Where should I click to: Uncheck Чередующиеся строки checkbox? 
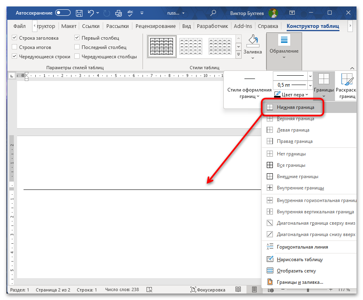[x=14, y=56]
